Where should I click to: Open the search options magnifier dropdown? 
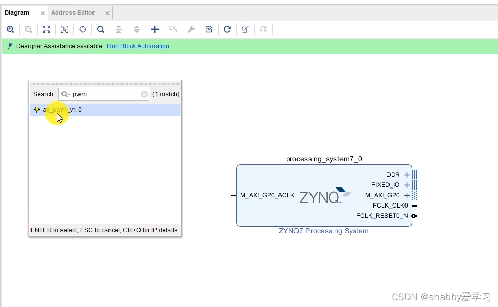tap(66, 94)
